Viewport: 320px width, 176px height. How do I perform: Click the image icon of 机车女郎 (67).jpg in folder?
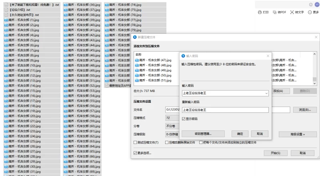(x=66, y=162)
